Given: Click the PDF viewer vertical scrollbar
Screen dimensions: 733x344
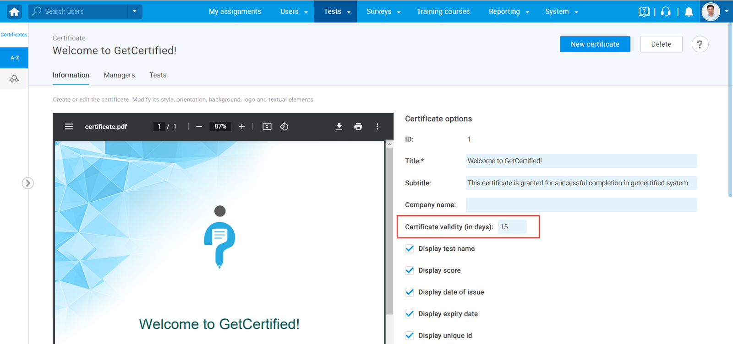Looking at the screenshot, I should (389, 229).
